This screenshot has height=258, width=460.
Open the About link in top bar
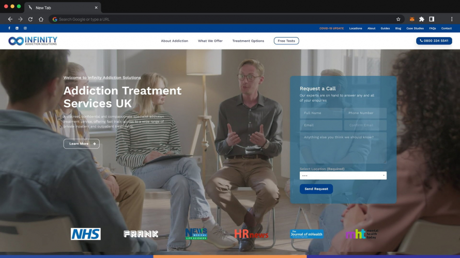[x=372, y=28]
